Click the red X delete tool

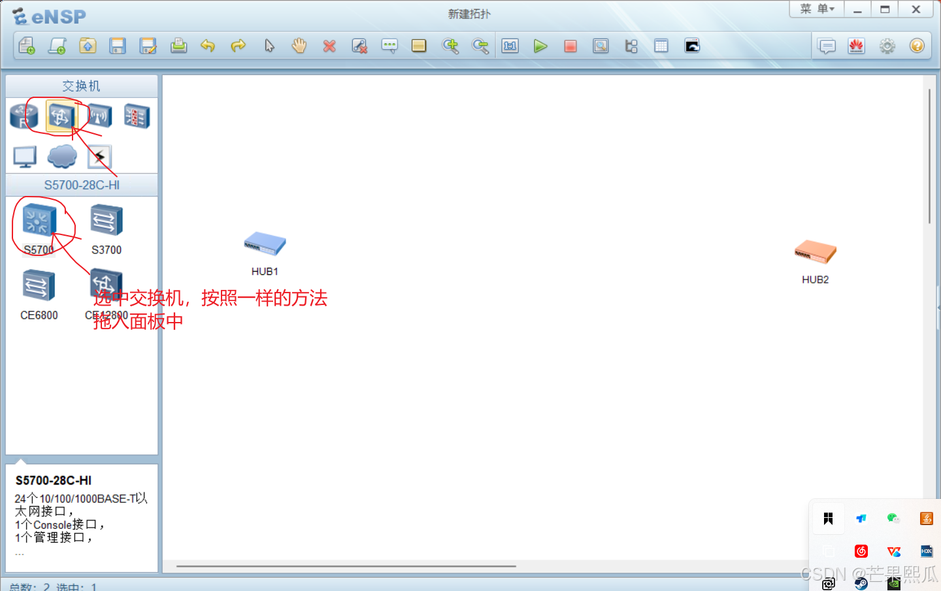pos(329,46)
